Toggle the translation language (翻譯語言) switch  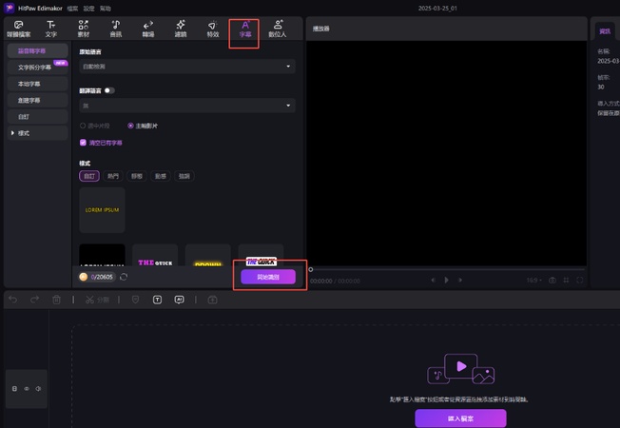109,90
